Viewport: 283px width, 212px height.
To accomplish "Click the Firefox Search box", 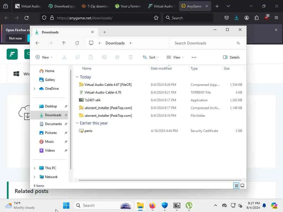I will (188, 18).
